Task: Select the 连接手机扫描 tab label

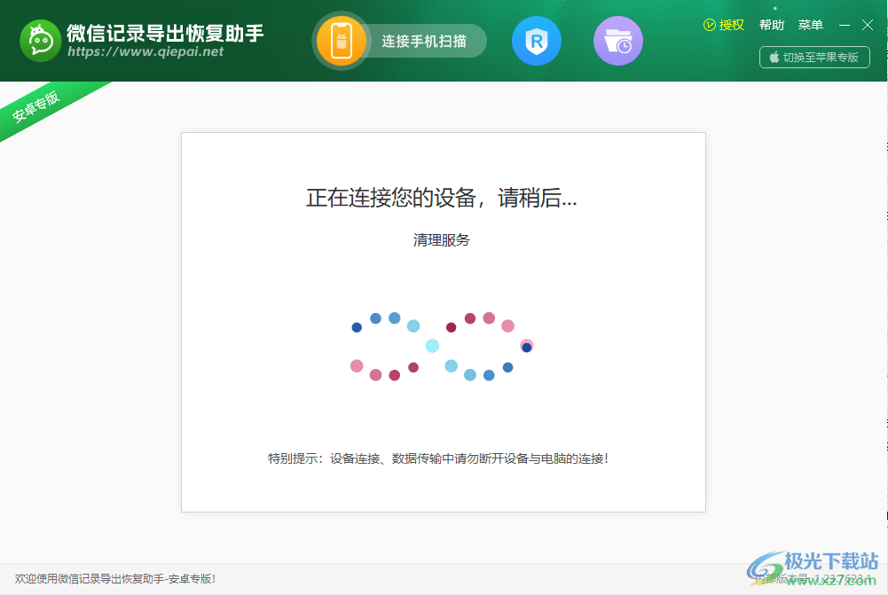Action: pos(424,42)
